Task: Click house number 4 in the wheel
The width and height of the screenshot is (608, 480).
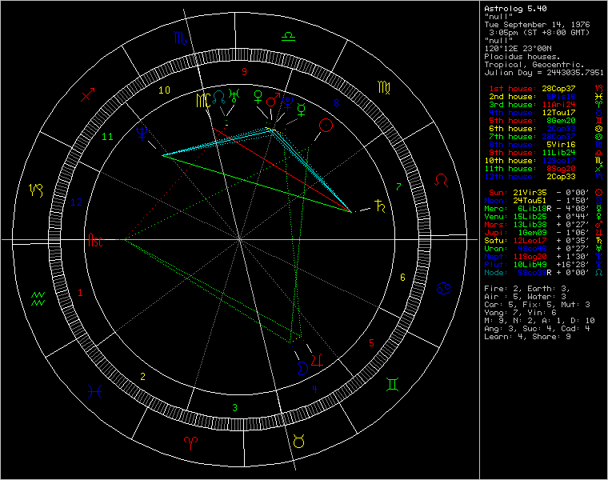Action: click(x=314, y=389)
